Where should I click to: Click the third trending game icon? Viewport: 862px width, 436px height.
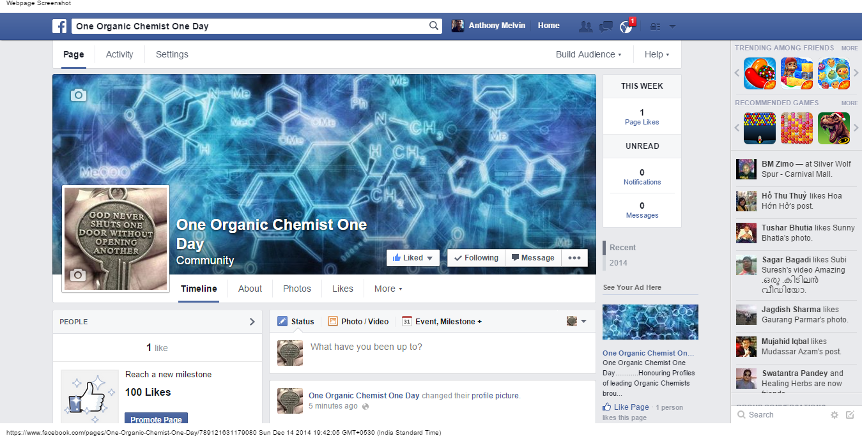click(x=834, y=73)
